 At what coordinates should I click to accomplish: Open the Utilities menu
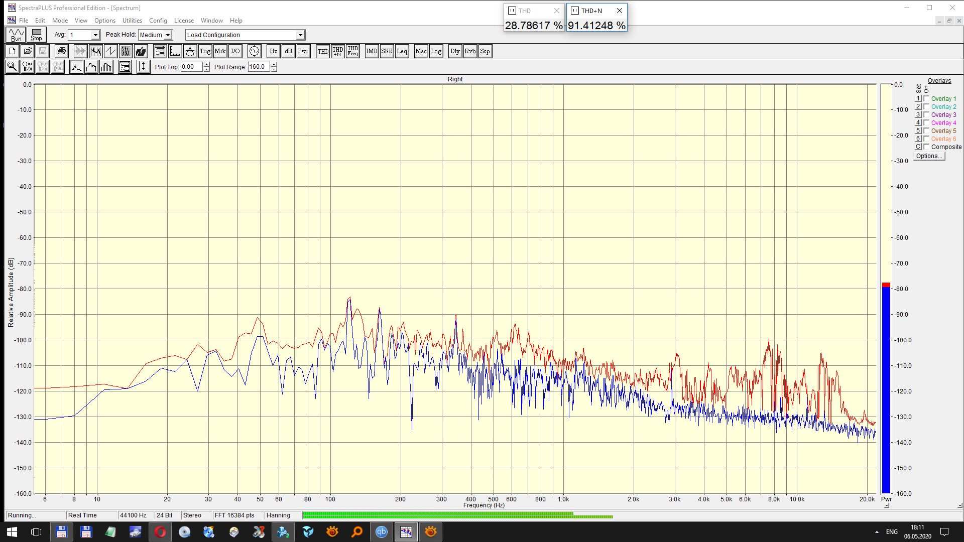click(132, 21)
